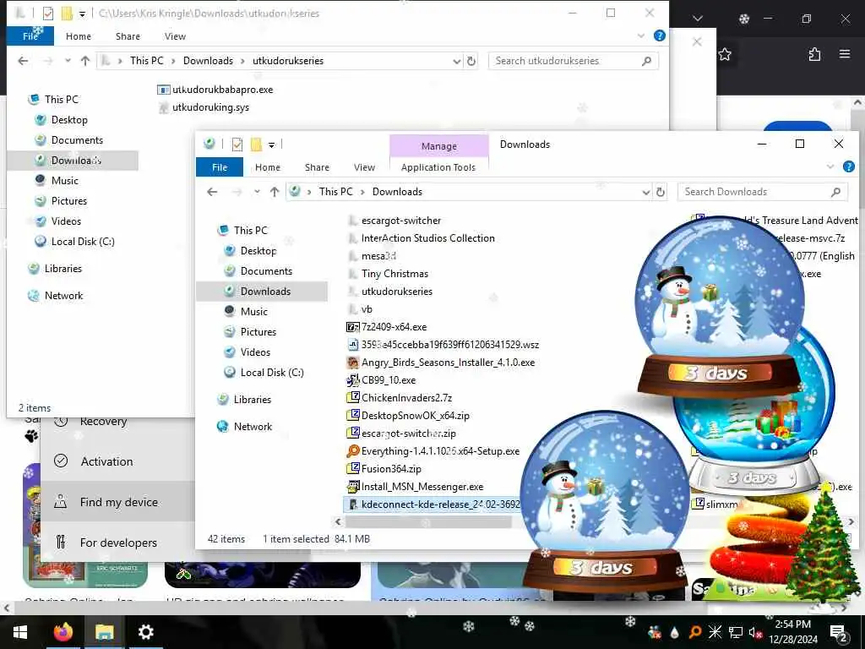The image size is (865, 649).
Task: Select the Everything-1.4.1.1026.x64-Setup.exe file
Action: pyautogui.click(x=433, y=451)
